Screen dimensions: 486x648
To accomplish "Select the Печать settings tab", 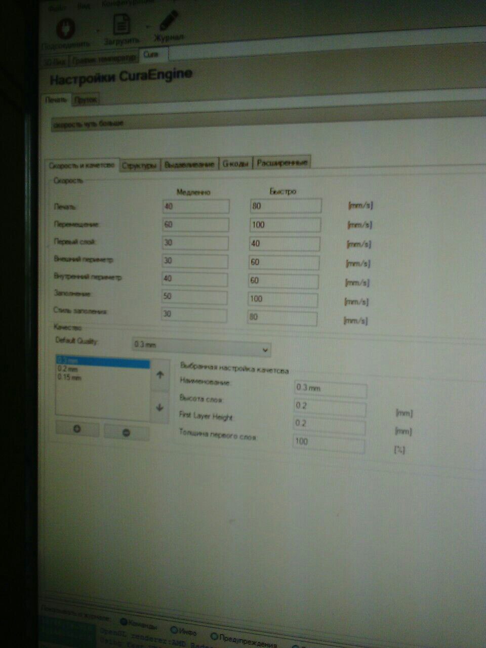I will 56,99.
